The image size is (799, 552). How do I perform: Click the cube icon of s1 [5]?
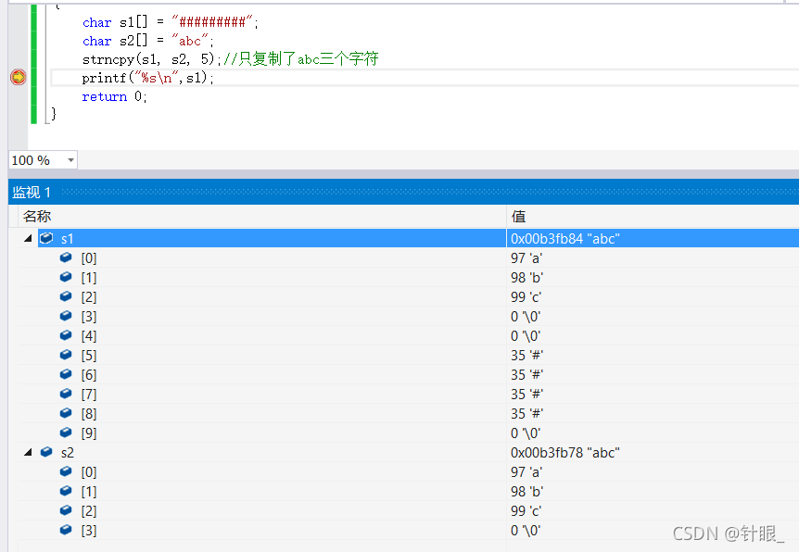[x=66, y=355]
